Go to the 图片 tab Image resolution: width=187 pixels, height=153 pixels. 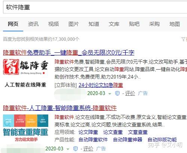click(x=74, y=24)
